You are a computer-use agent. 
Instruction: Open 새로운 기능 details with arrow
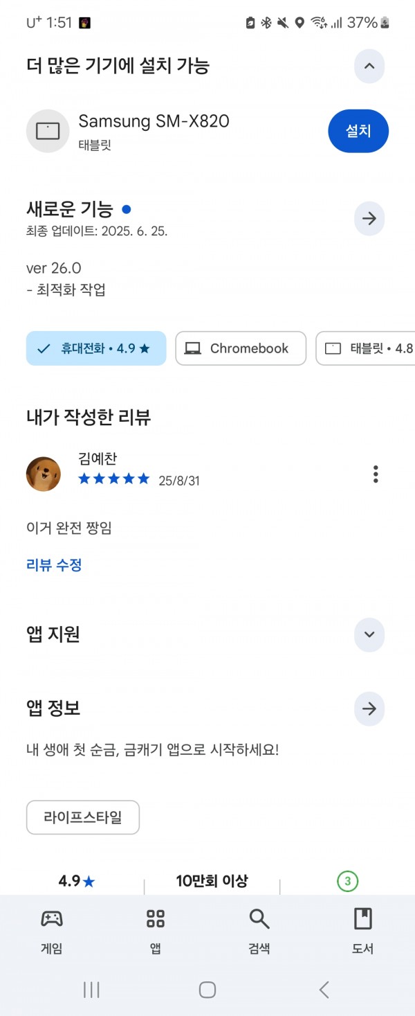click(369, 219)
